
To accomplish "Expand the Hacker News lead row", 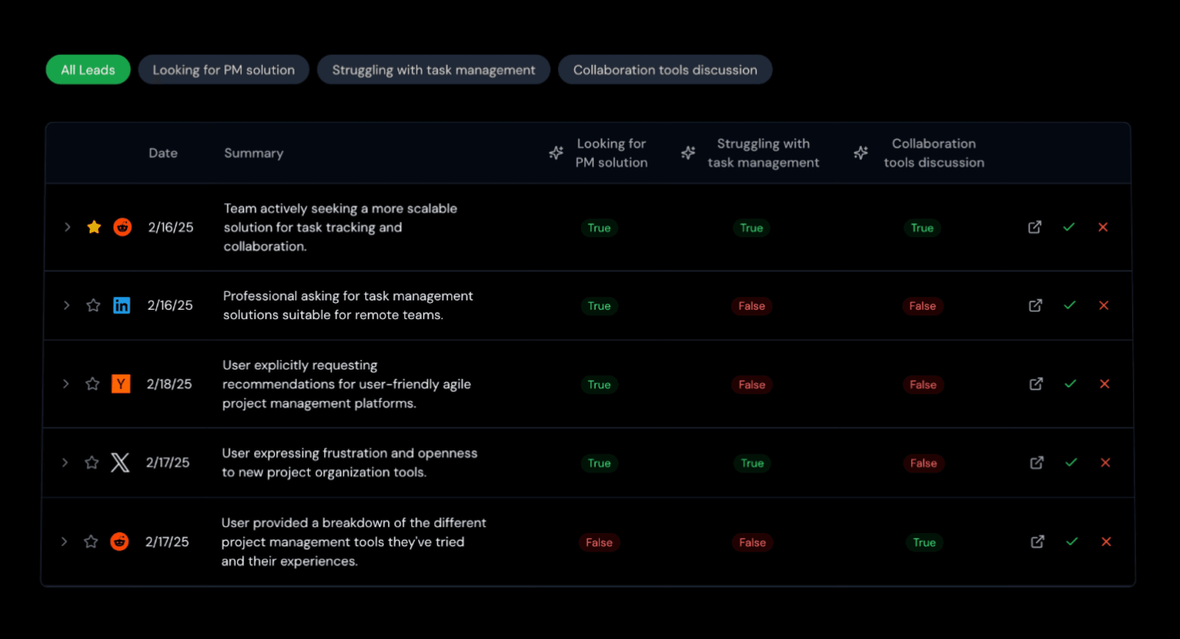I will 65,383.
